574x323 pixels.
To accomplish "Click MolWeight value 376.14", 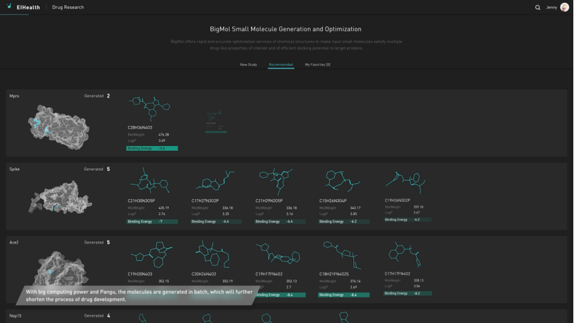I will (355, 282).
